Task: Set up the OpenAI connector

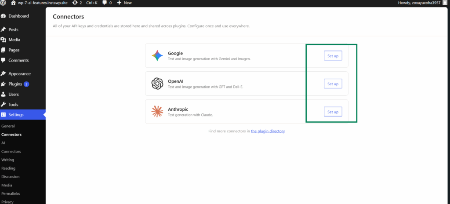Action: [333, 84]
